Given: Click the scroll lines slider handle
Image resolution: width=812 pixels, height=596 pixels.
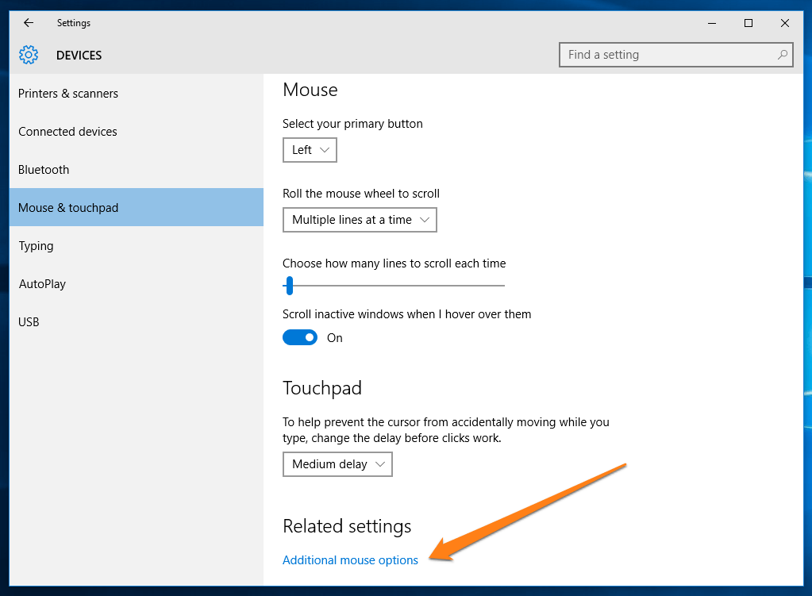Looking at the screenshot, I should tap(290, 286).
